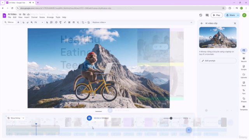Search the Menus field
Image resolution: width=249 pixels, height=140 pixels.
9,23
